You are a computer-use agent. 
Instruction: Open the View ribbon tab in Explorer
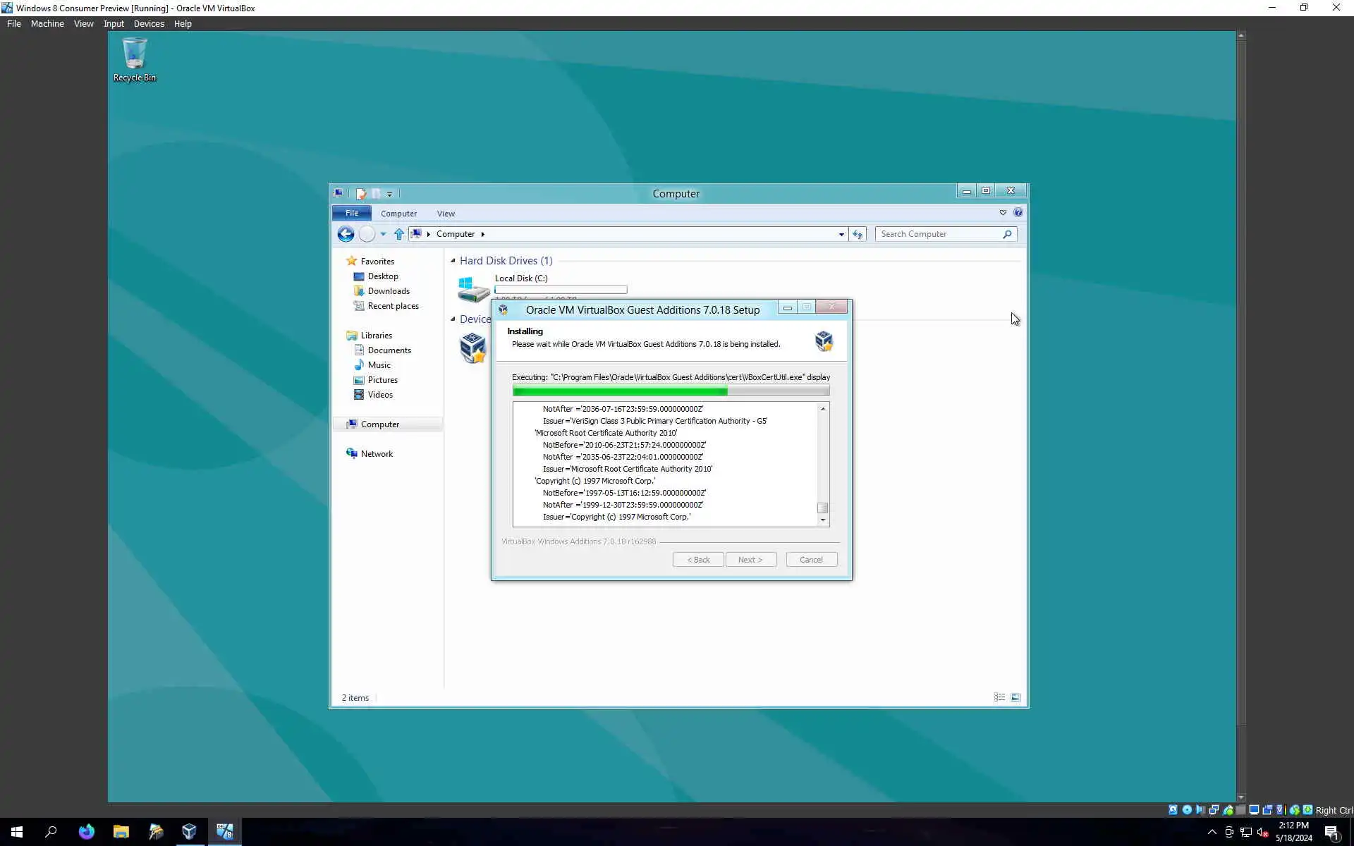(446, 214)
